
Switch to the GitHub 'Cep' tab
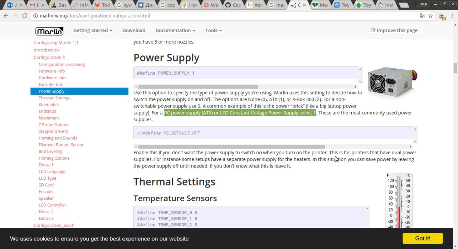[x=233, y=5]
